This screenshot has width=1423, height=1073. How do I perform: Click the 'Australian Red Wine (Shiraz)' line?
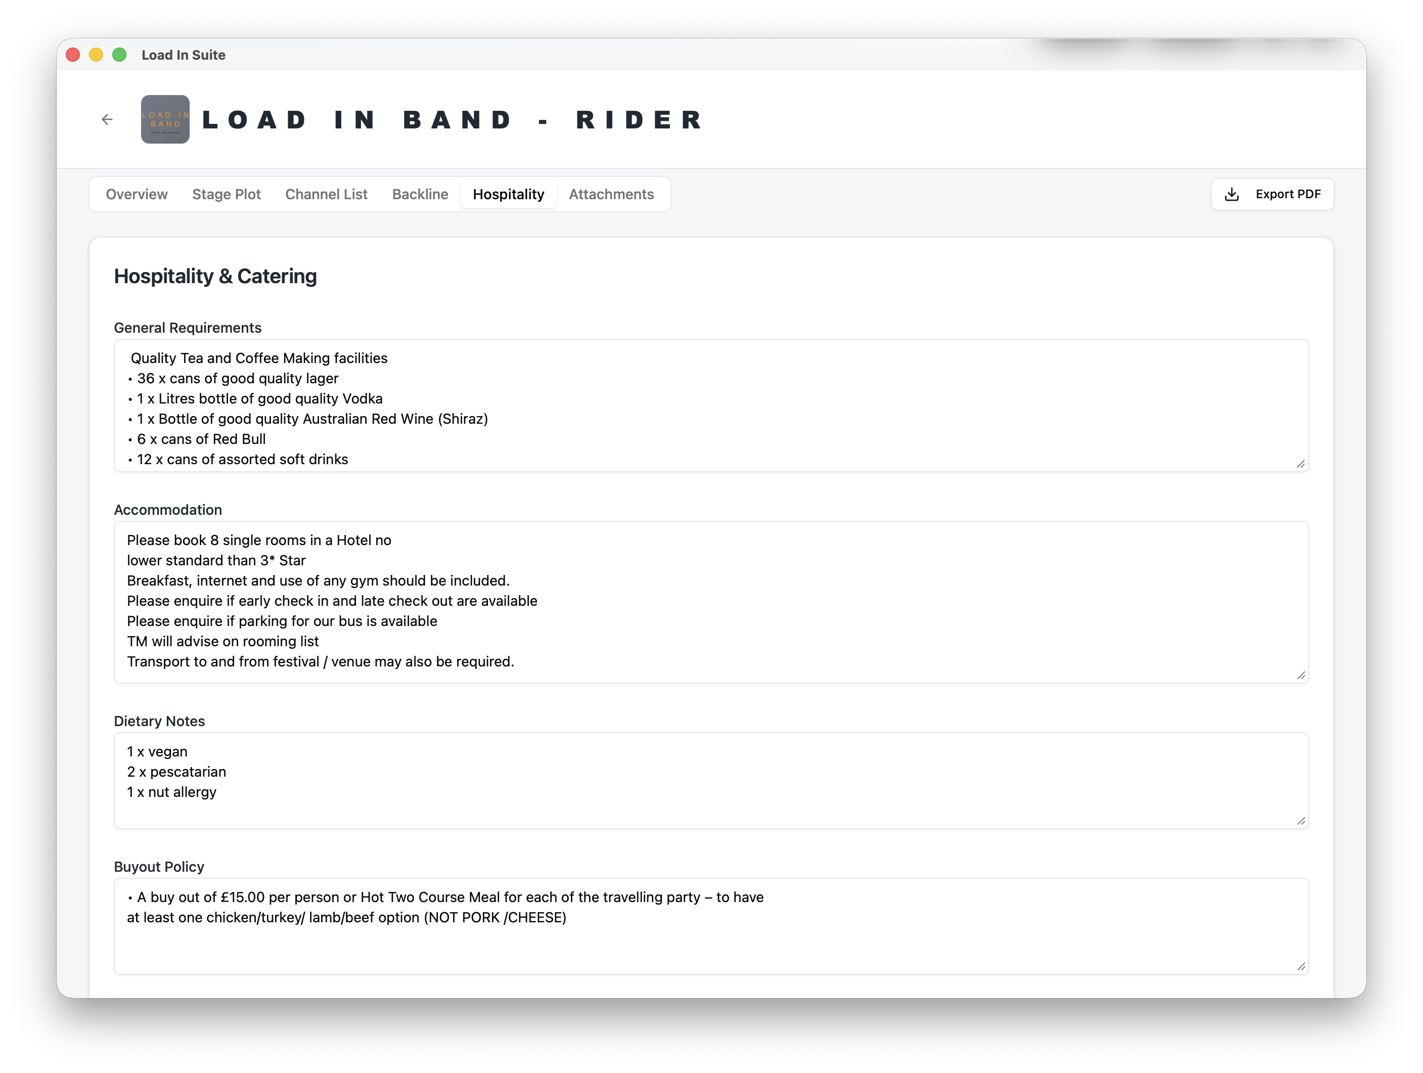point(307,419)
